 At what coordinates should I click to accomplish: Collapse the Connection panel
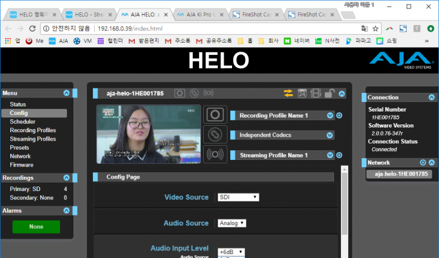point(431,97)
